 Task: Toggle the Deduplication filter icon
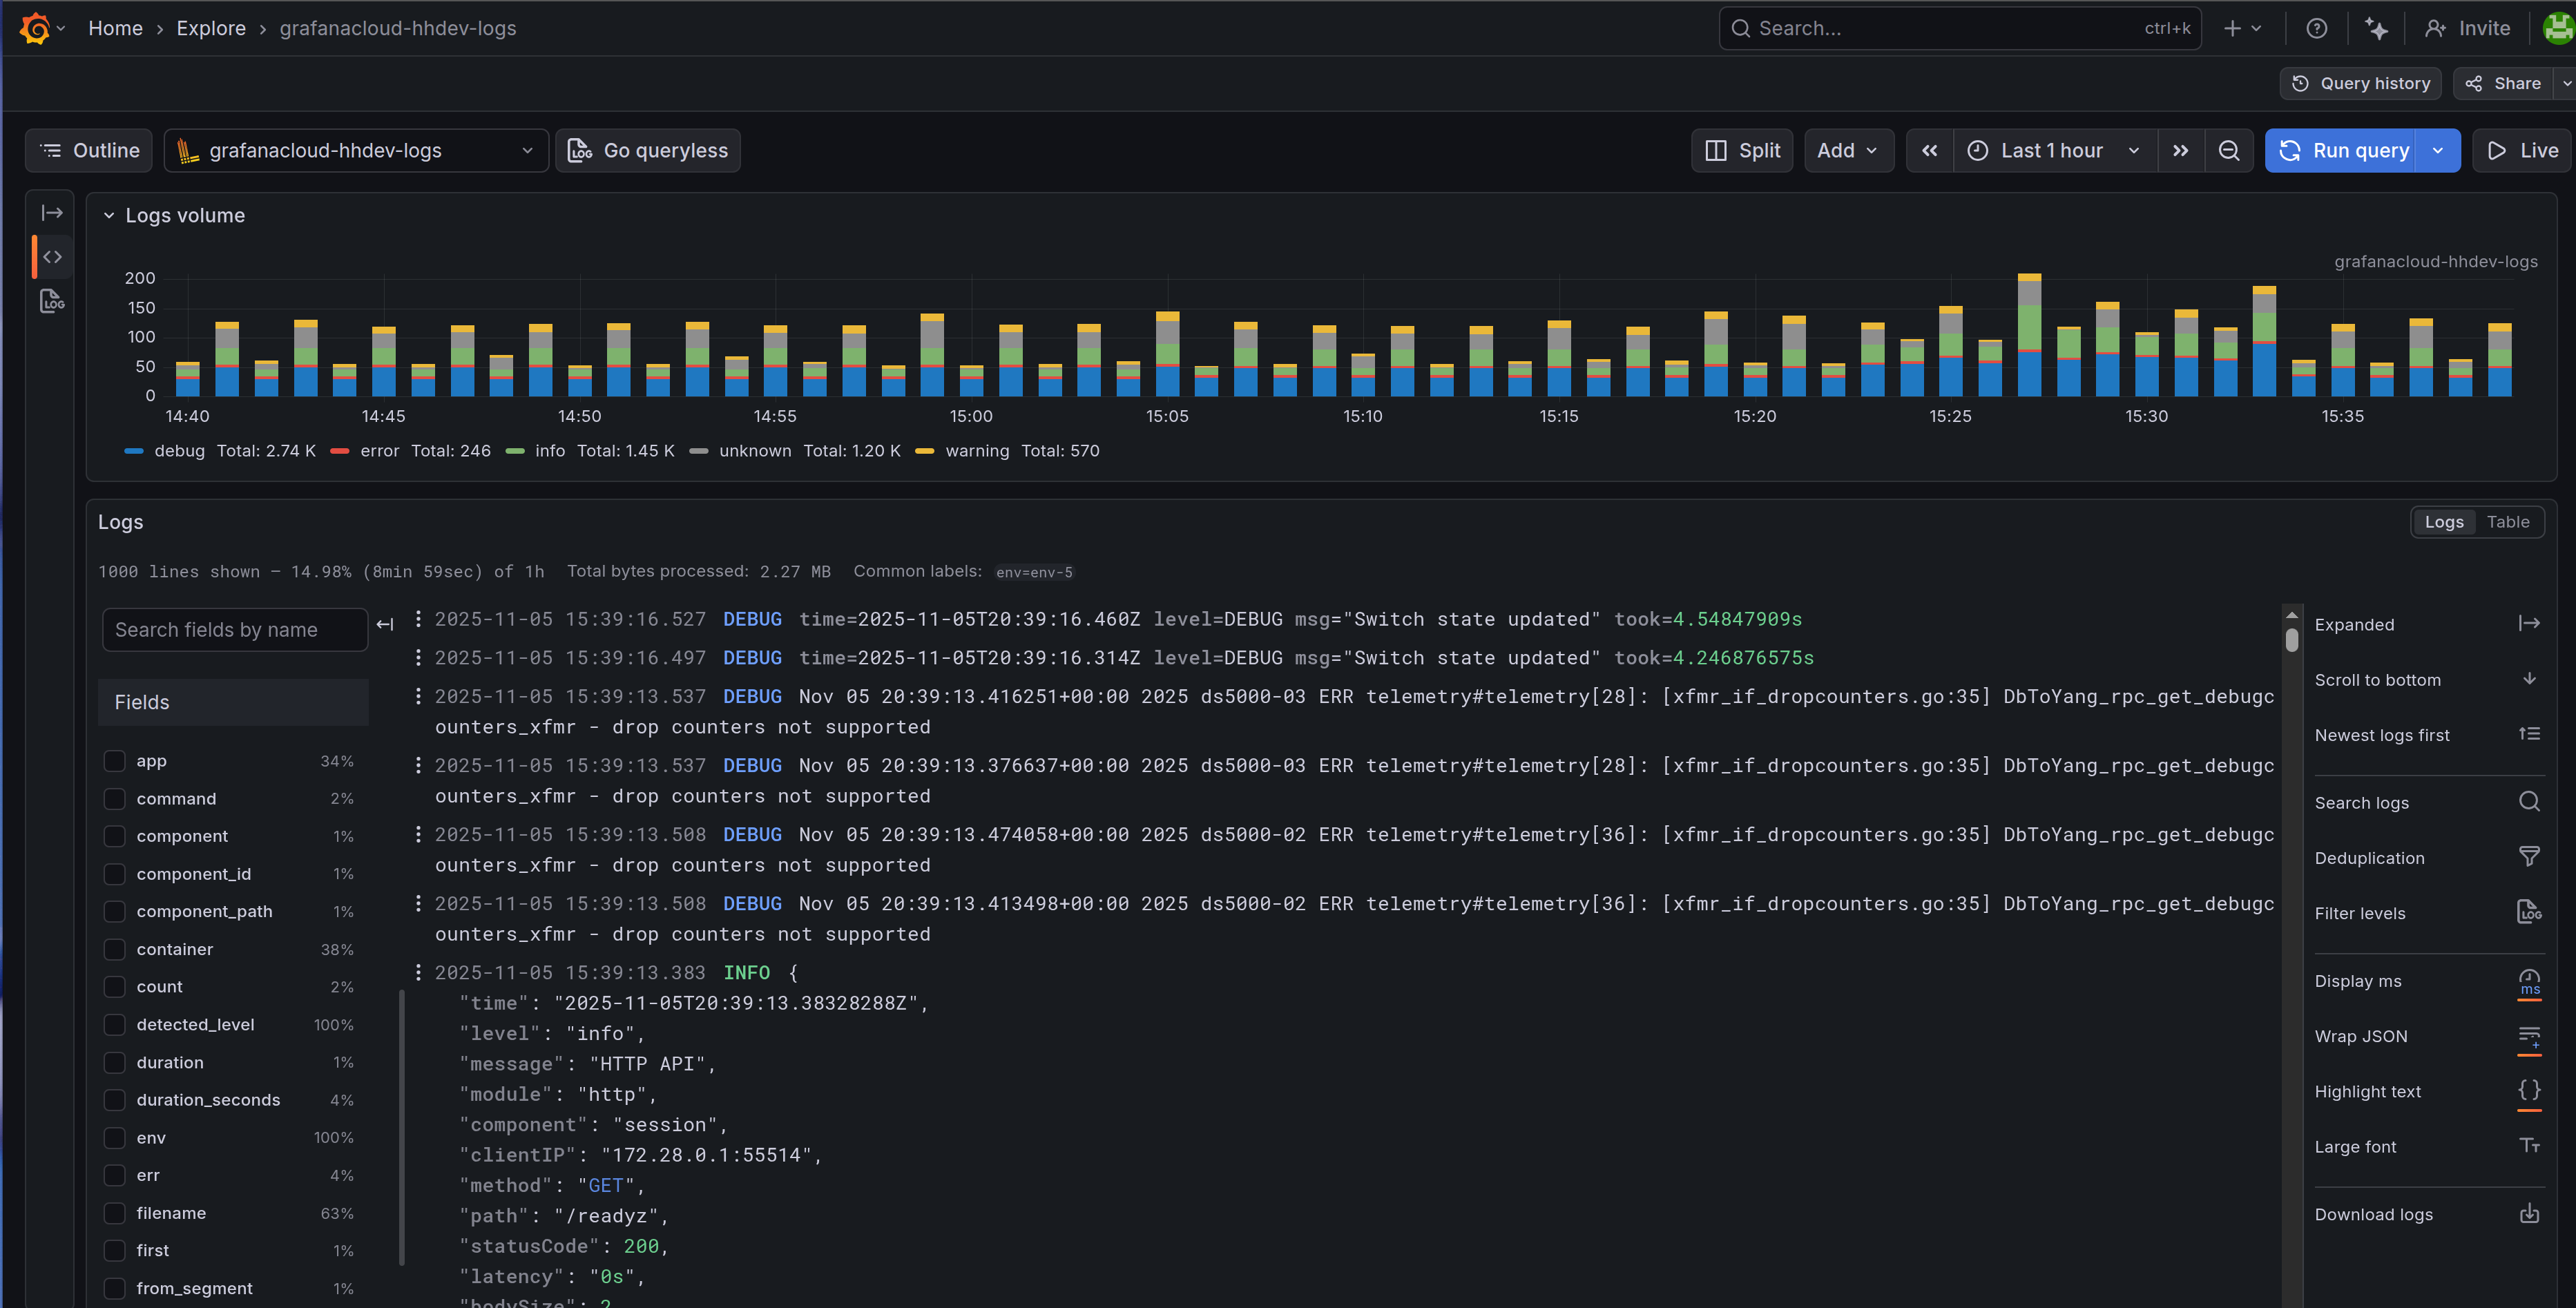coord(2528,857)
